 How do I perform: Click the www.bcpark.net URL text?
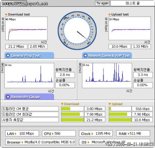(x=25, y=4)
